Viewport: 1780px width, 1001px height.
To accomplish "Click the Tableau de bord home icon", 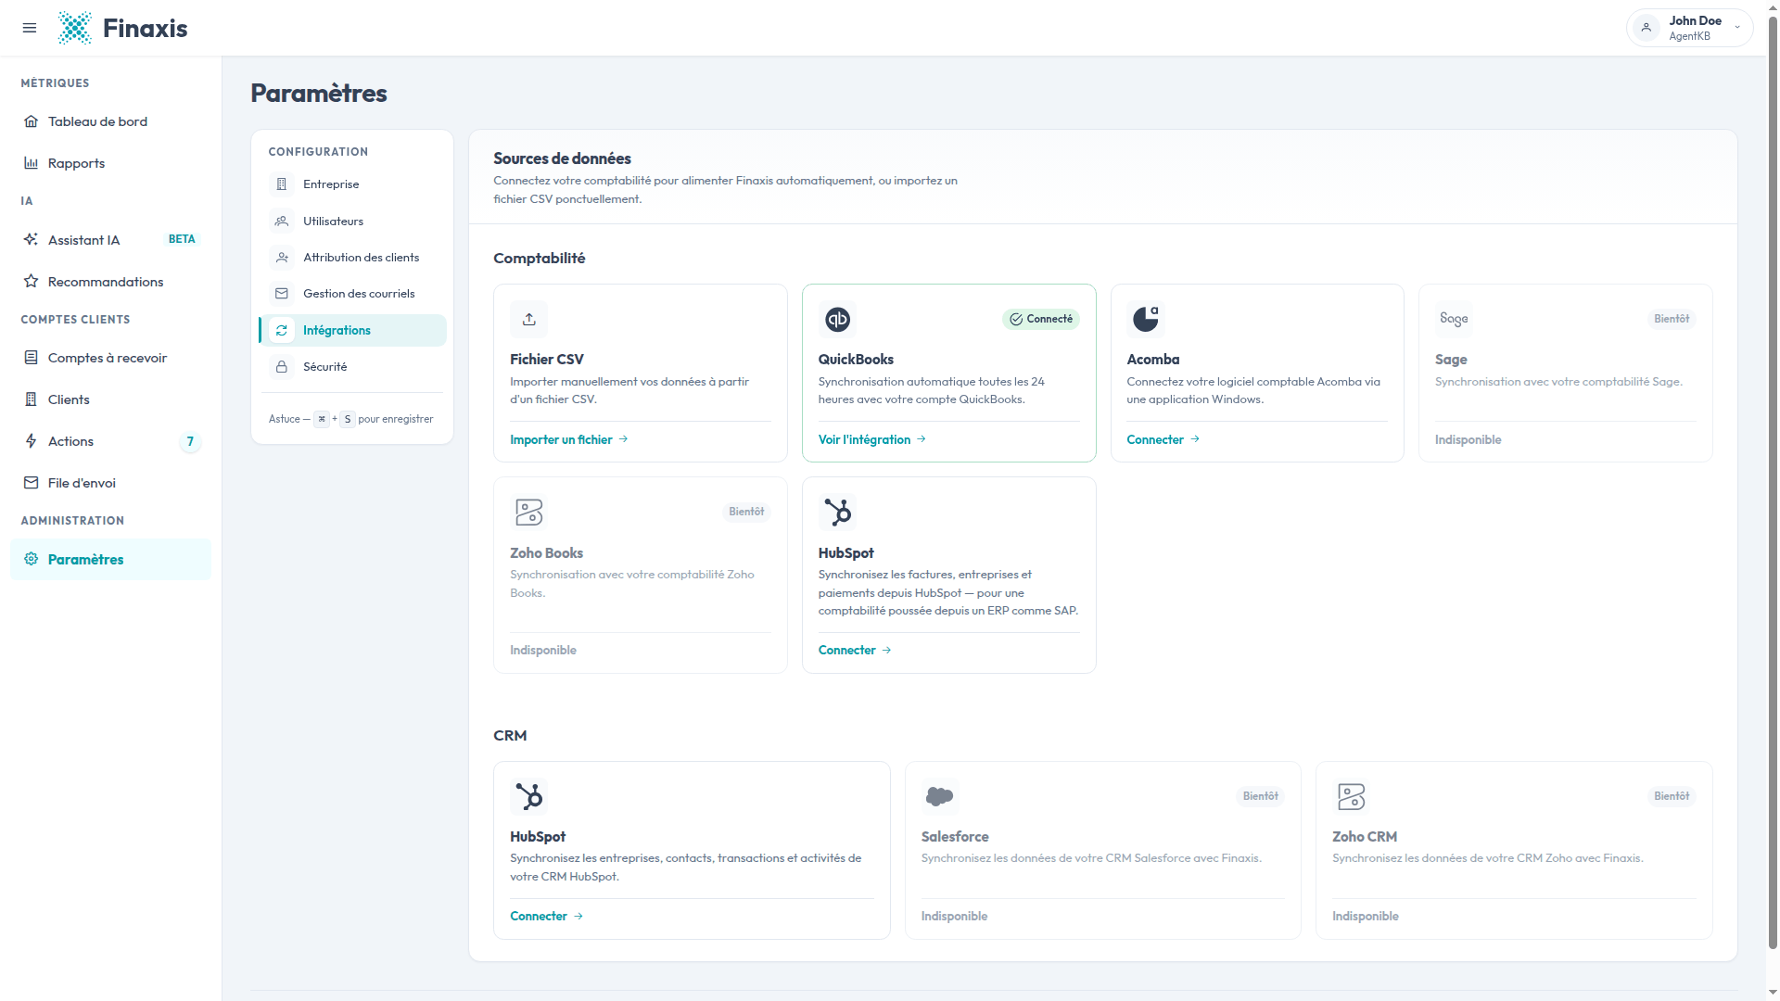I will 31,121.
